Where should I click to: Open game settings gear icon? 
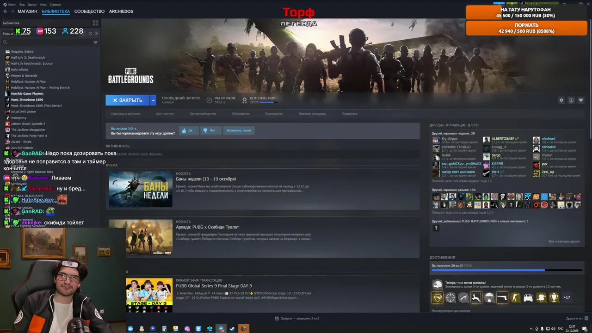(x=561, y=100)
